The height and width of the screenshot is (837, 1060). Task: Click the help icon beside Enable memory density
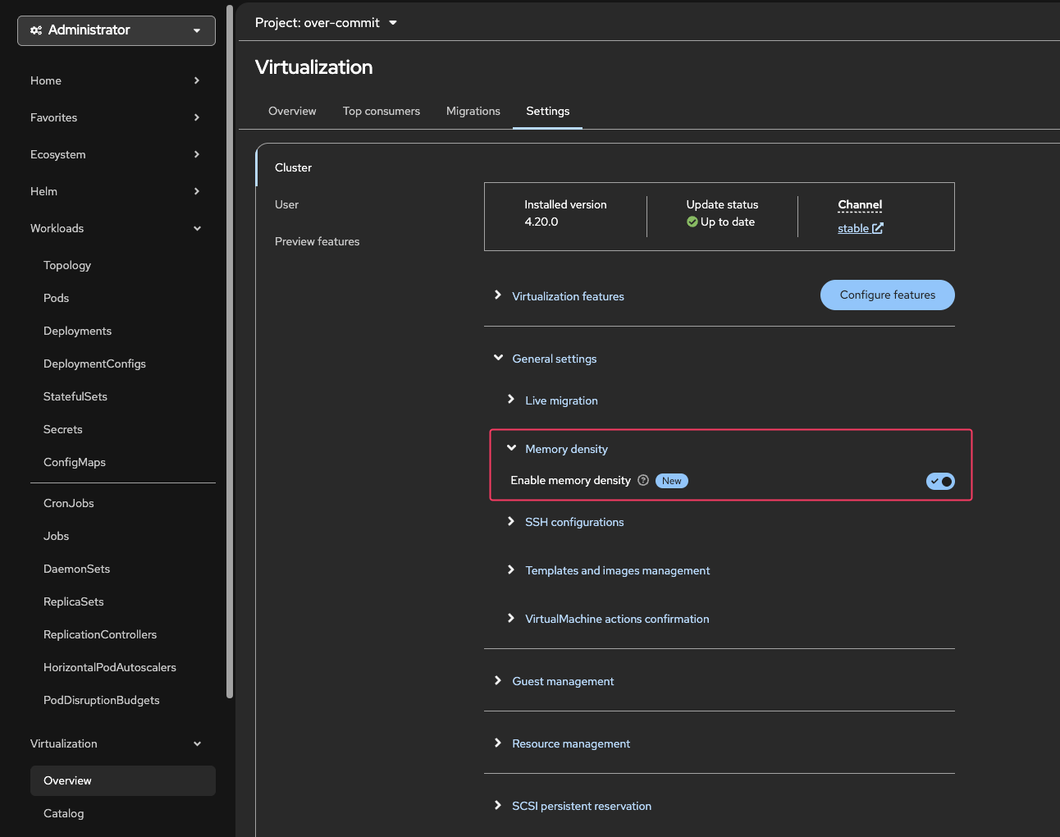(643, 481)
